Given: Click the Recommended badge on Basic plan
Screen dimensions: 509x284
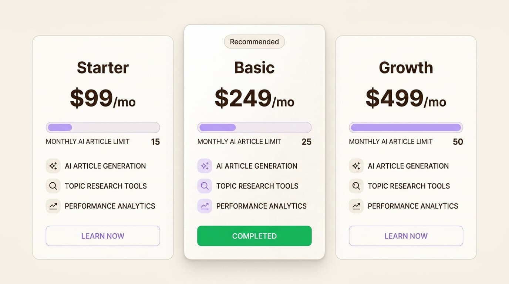Looking at the screenshot, I should 254,42.
